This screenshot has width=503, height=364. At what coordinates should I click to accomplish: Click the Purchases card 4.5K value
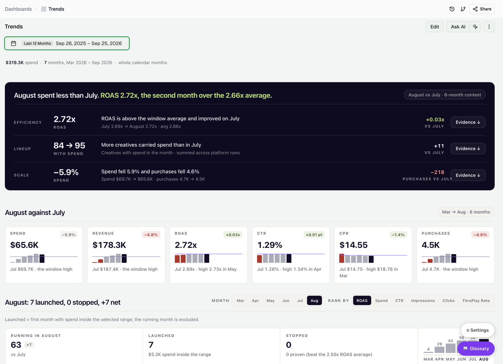coord(431,245)
